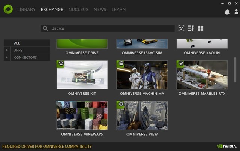Minimize the launcher window
240x151 pixels.
pos(222,3)
